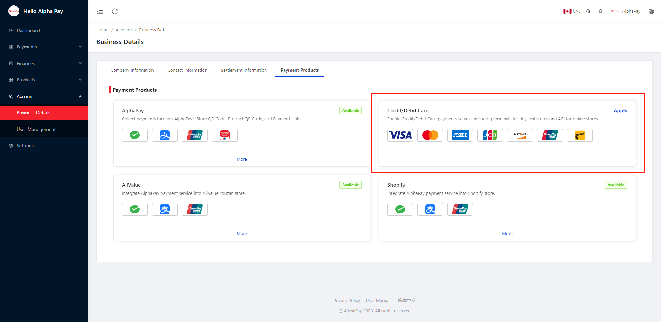Viewport: 661px width, 322px height.
Task: Open the User Manual footer link
Action: click(x=378, y=300)
